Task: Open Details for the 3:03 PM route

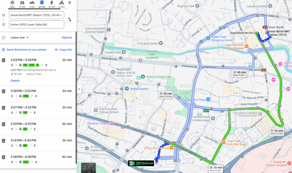Action: [x=15, y=81]
